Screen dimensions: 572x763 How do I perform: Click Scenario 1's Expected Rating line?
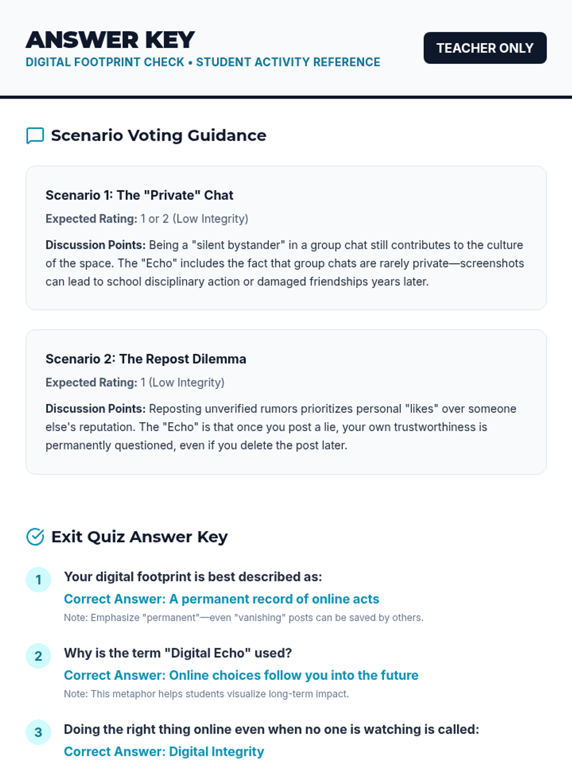pyautogui.click(x=147, y=219)
